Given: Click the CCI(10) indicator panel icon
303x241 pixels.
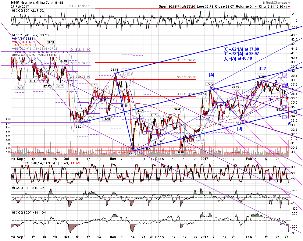Looking at the screenshot, I should (13, 11).
